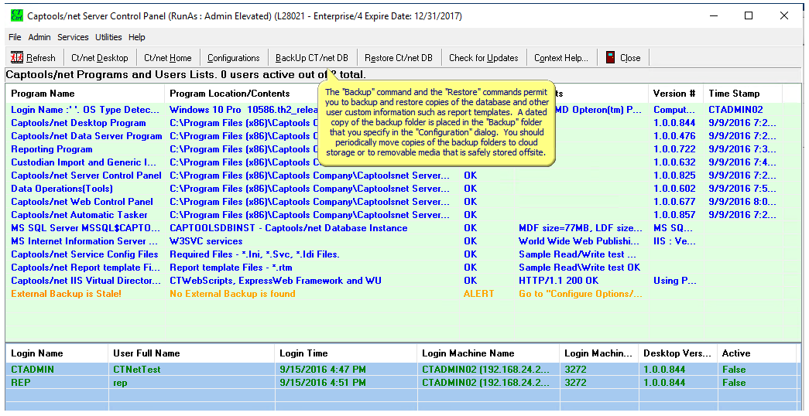Click Restore Ct/net DB button
This screenshot has height=416, width=809.
398,58
